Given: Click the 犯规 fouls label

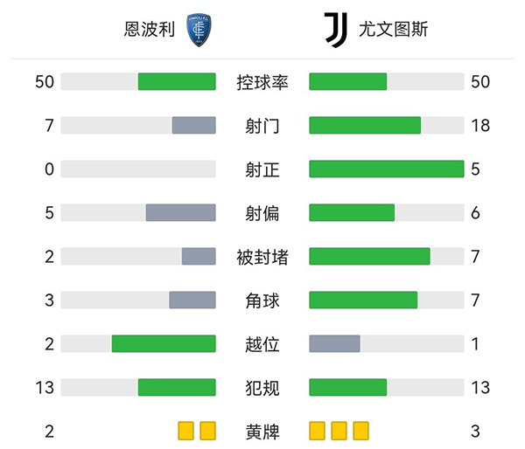Looking at the screenshot, I should click(x=262, y=388).
